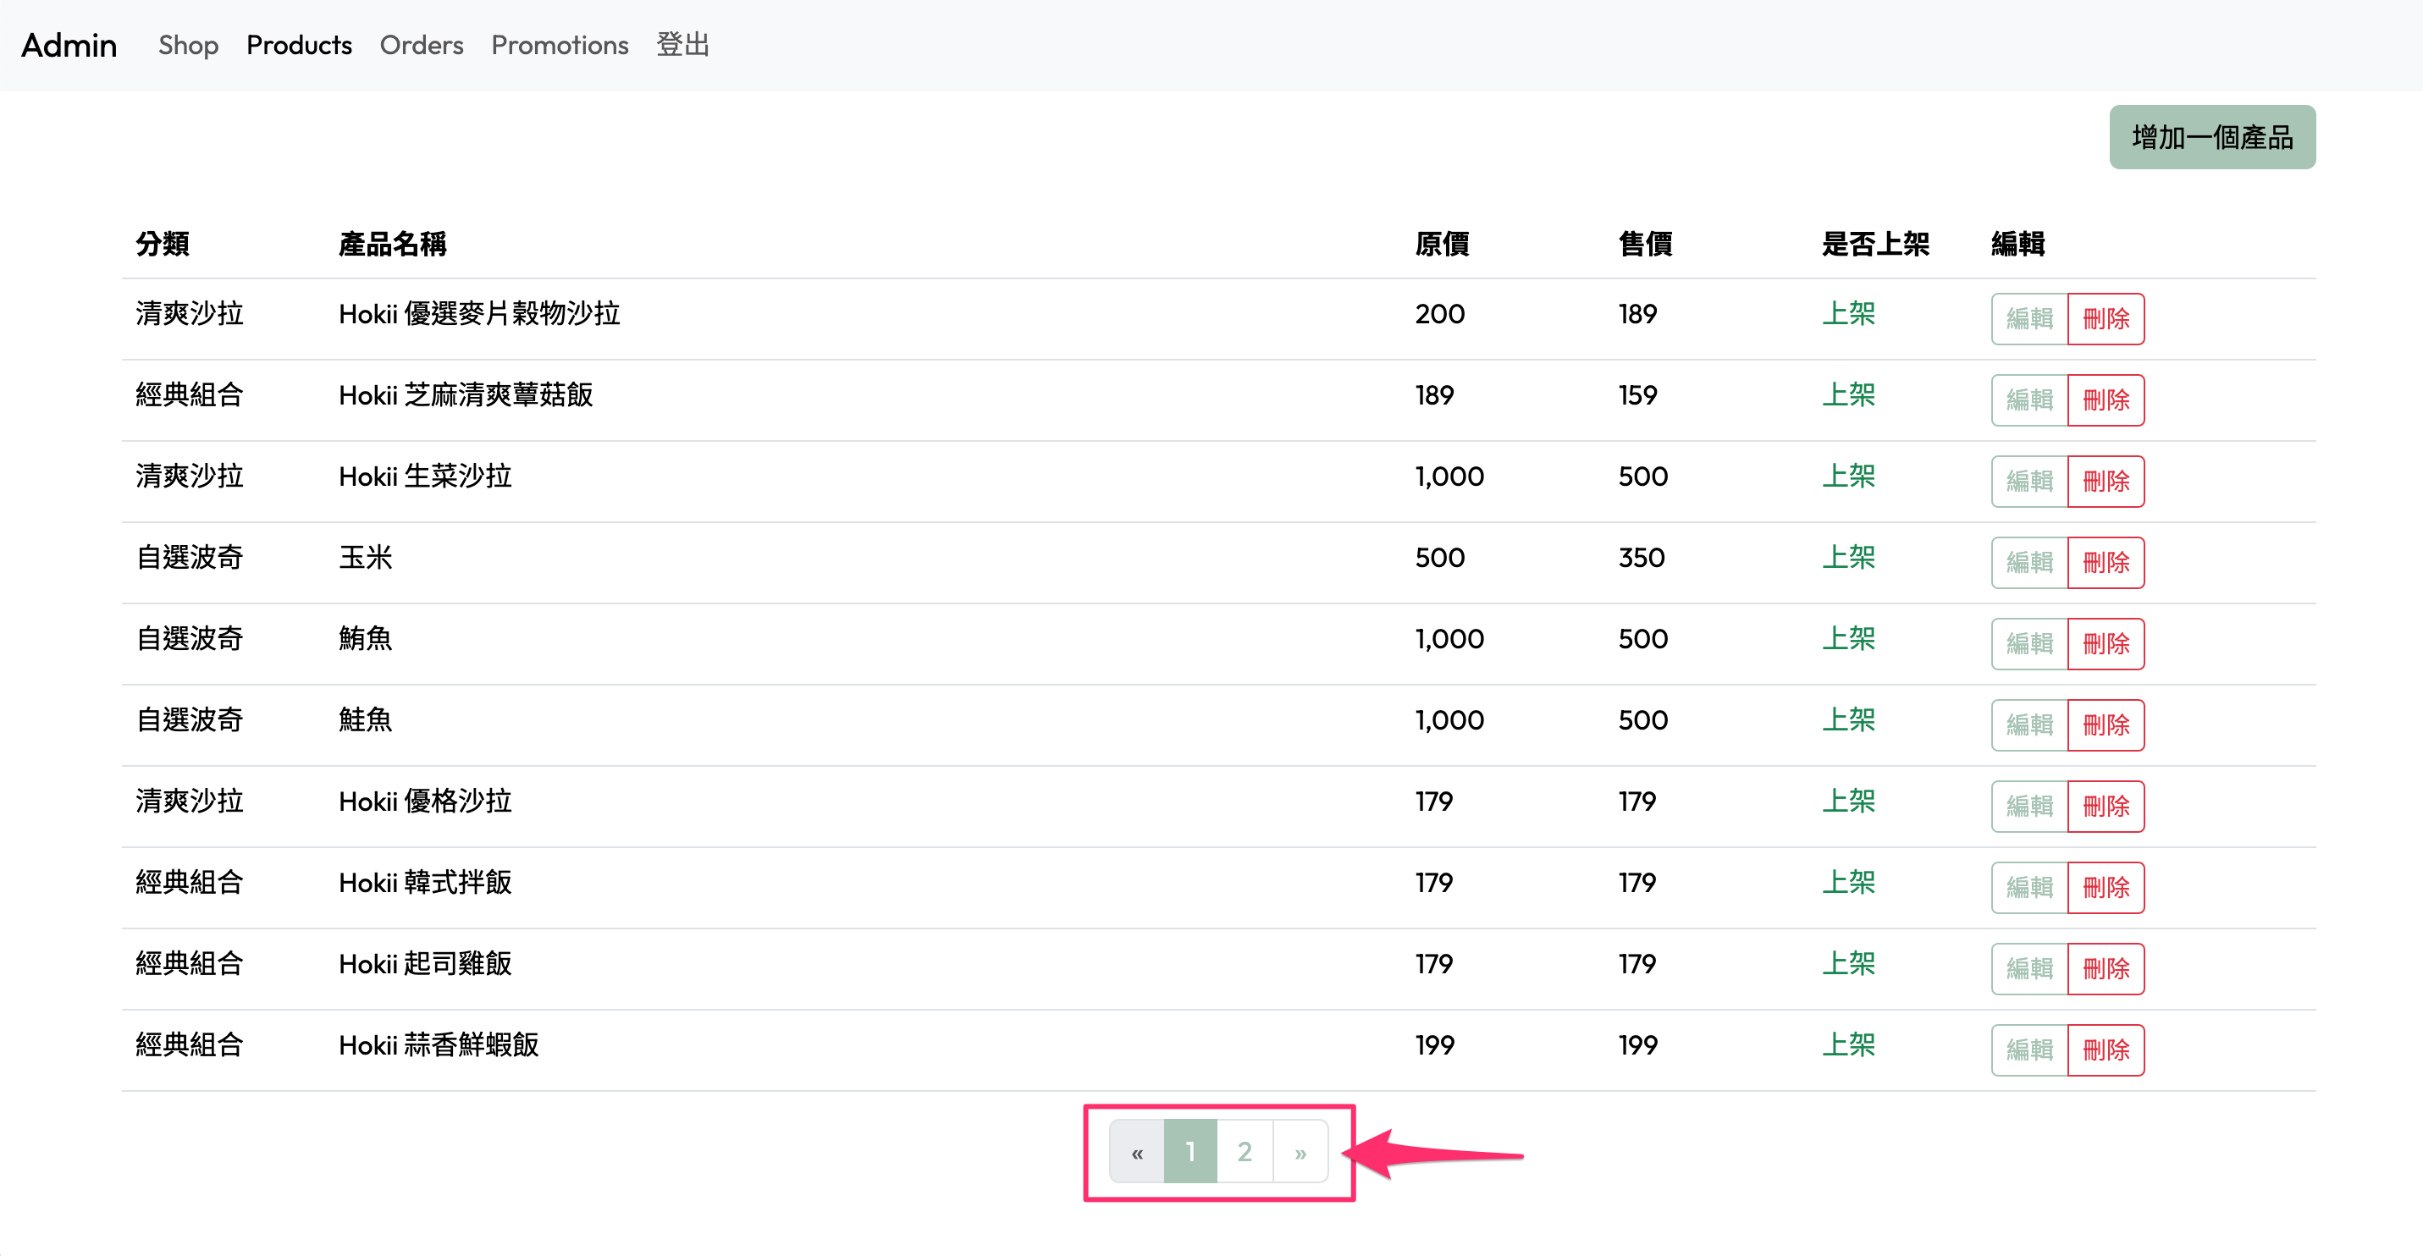Click the previous page « arrow
The image size is (2423, 1256).
pos(1136,1152)
